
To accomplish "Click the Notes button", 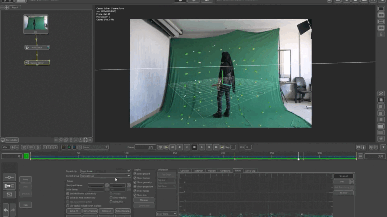I will pyautogui.click(x=25, y=180).
